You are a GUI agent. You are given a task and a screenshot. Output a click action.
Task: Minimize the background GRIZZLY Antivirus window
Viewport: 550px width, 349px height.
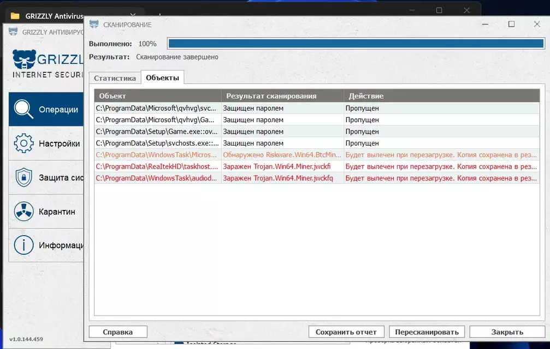pos(412,10)
